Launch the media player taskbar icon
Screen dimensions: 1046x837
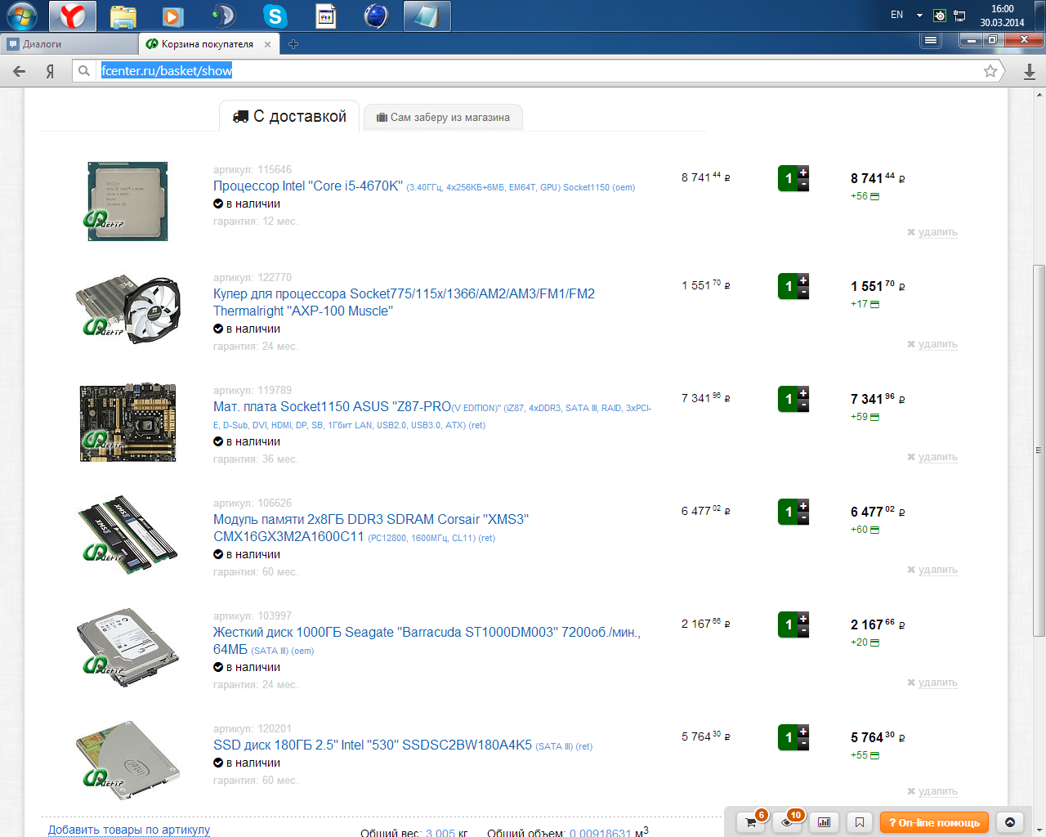(172, 16)
